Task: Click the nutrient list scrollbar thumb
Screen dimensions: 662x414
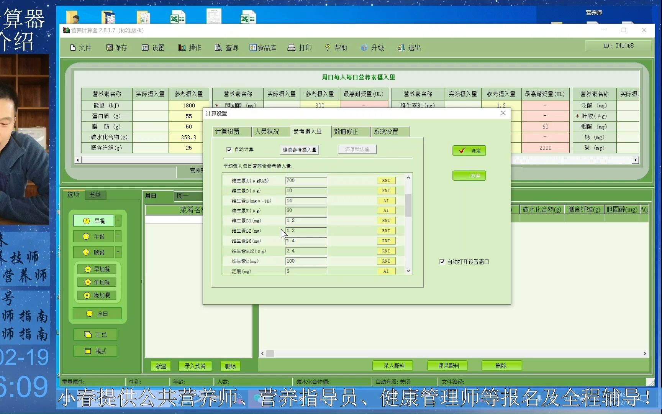Action: coord(408,205)
